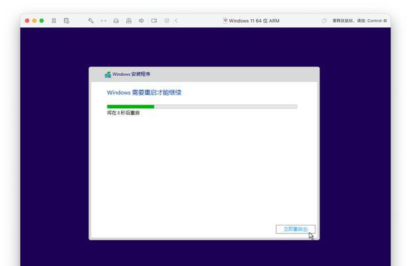Click the 'Windows 安装程序' dialog title
The image size is (411, 266).
click(x=131, y=74)
